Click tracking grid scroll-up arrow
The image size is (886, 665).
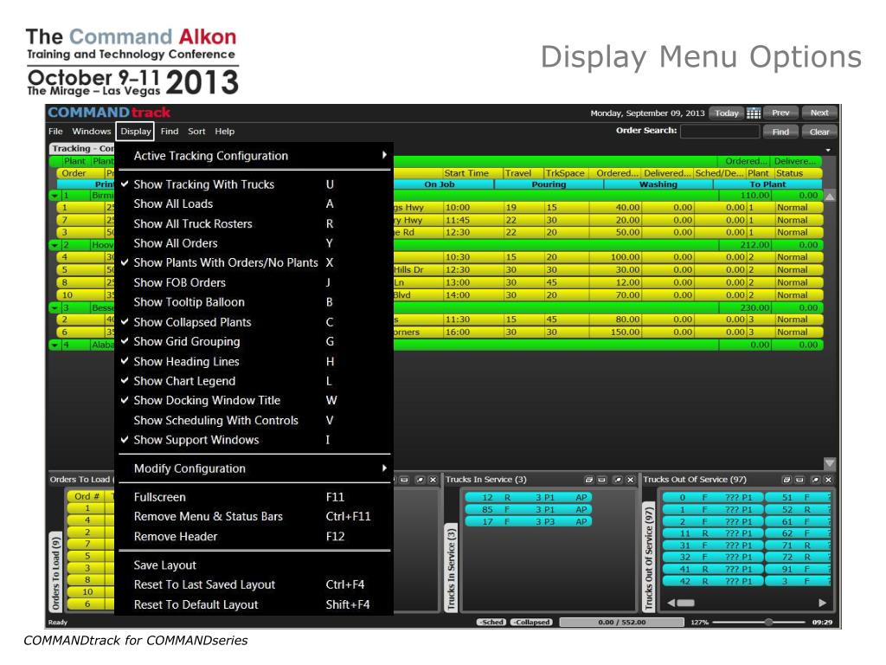830,197
